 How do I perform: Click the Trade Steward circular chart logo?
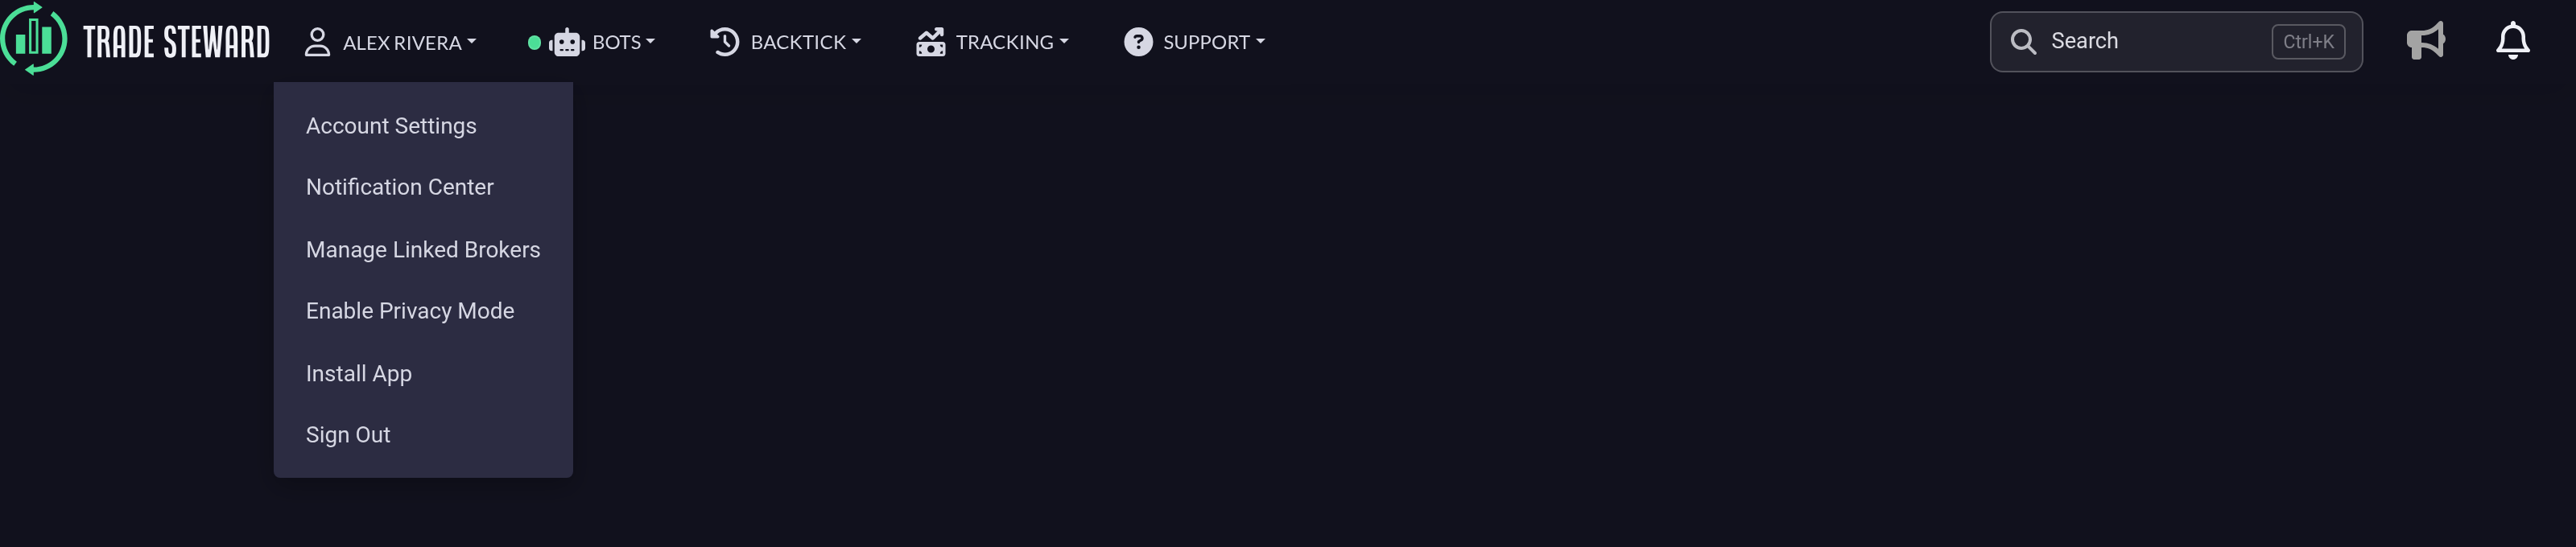pos(34,39)
